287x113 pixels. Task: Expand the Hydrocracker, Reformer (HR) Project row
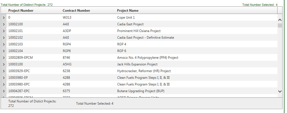click(4, 71)
